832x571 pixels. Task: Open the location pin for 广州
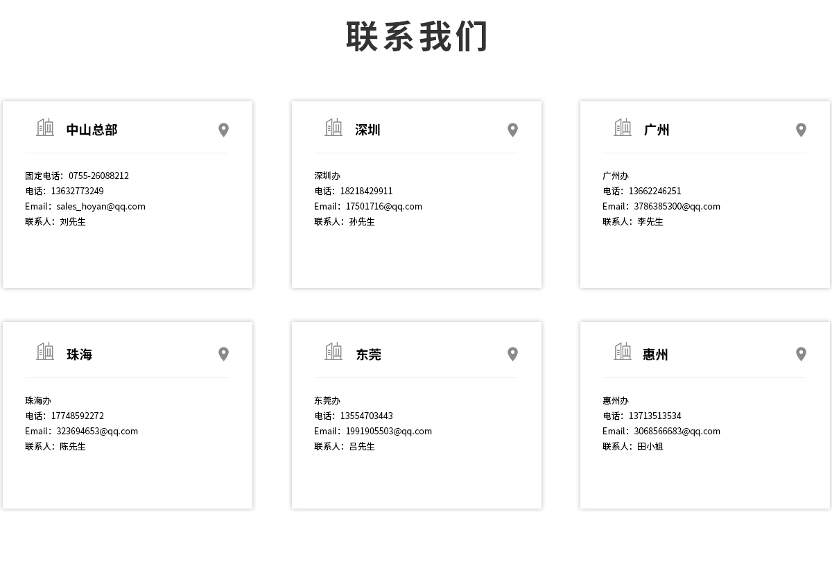point(801,130)
